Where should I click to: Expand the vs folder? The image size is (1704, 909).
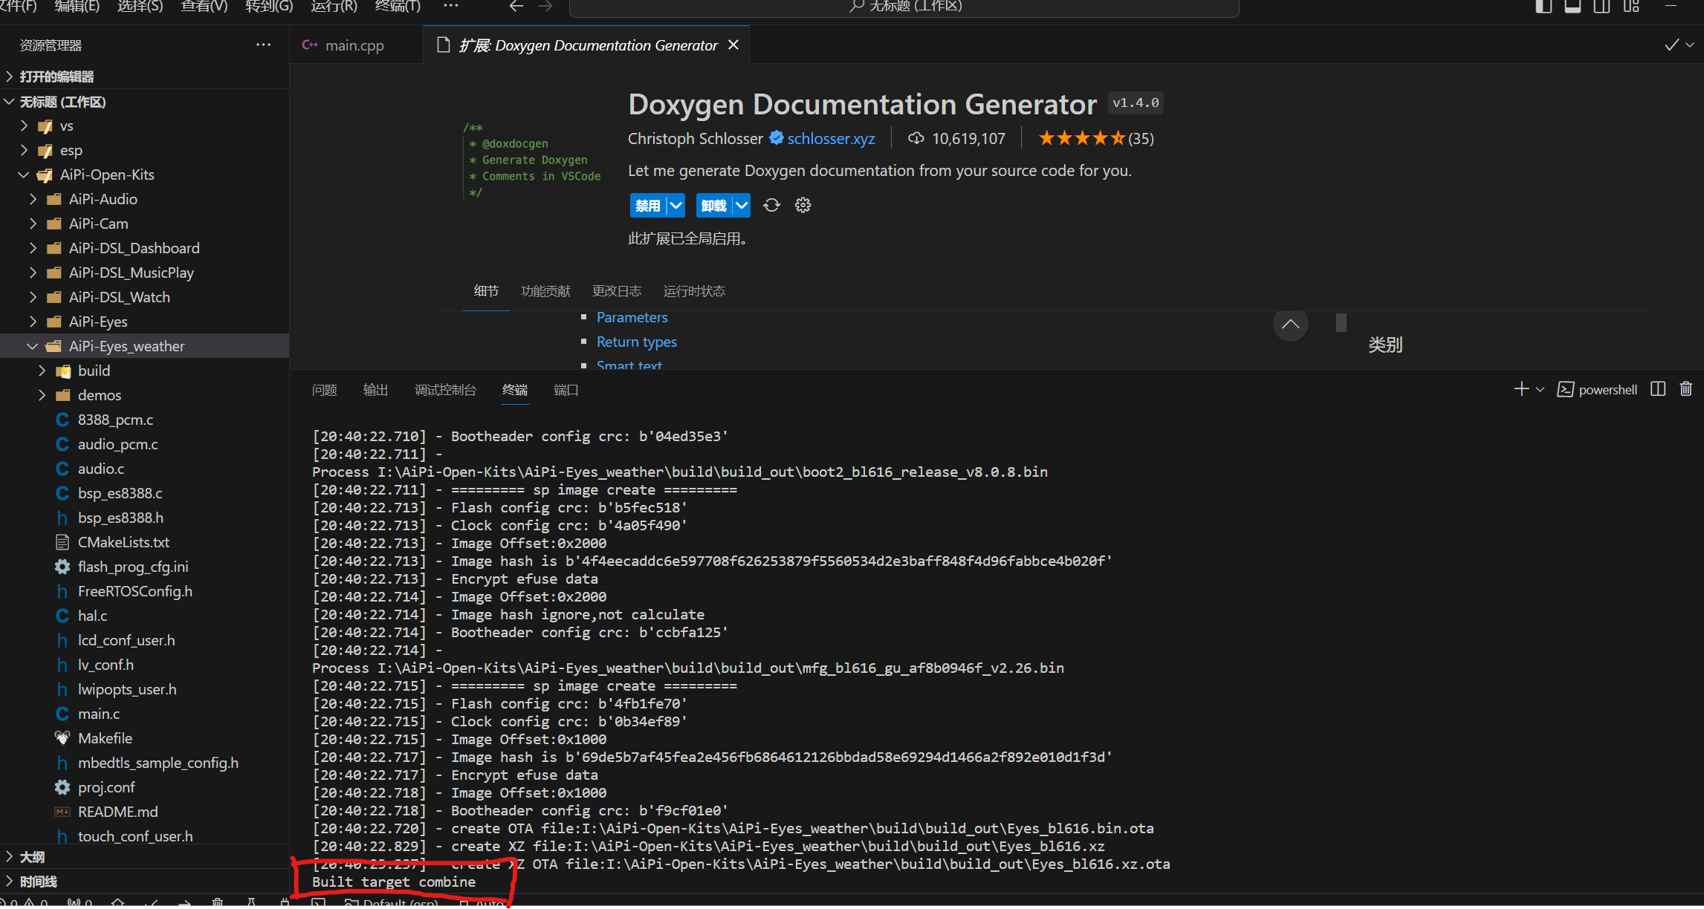pos(144,126)
